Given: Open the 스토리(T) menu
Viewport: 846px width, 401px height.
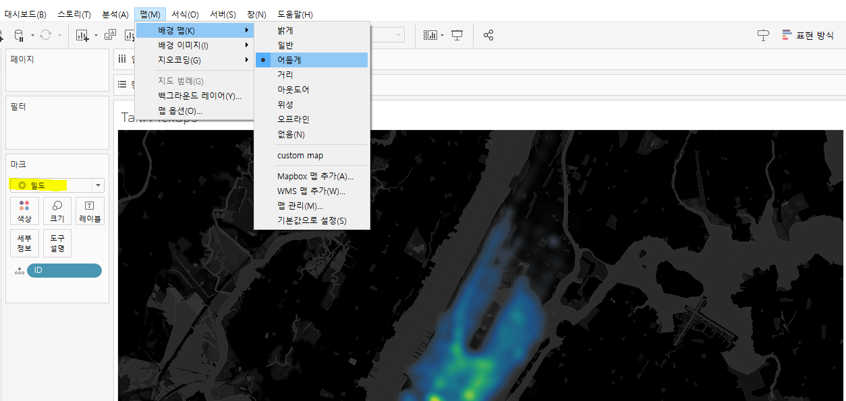Looking at the screenshot, I should click(x=74, y=14).
